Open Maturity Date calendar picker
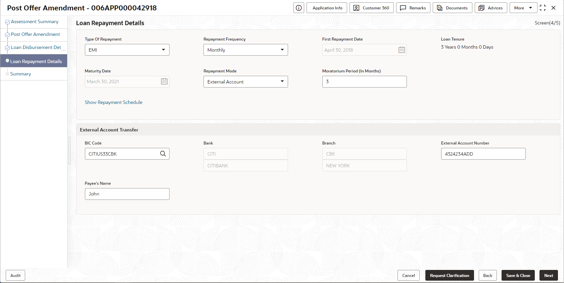Image resolution: width=564 pixels, height=283 pixels. (x=164, y=81)
